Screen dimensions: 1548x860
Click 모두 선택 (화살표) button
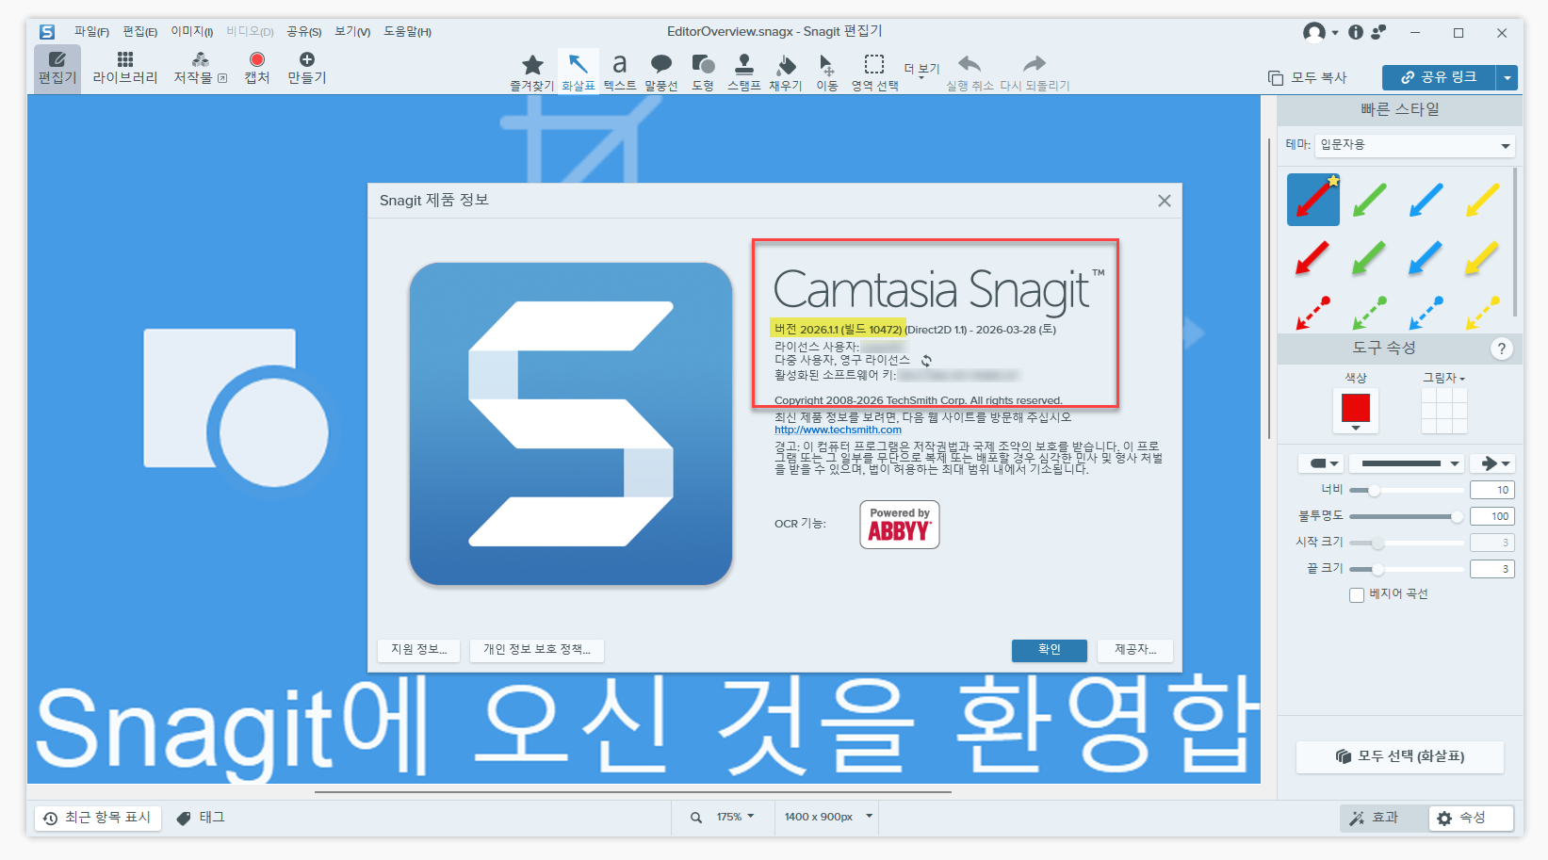(1400, 756)
